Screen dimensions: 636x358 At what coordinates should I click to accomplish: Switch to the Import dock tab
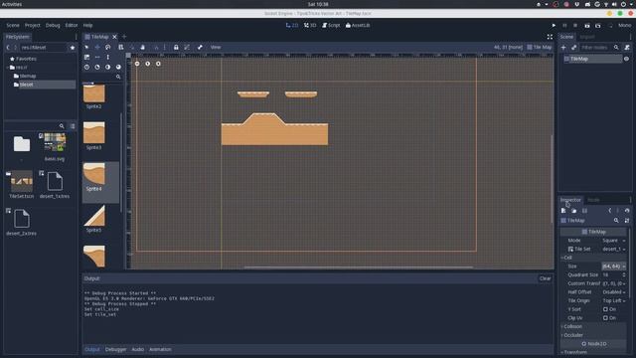(x=587, y=37)
